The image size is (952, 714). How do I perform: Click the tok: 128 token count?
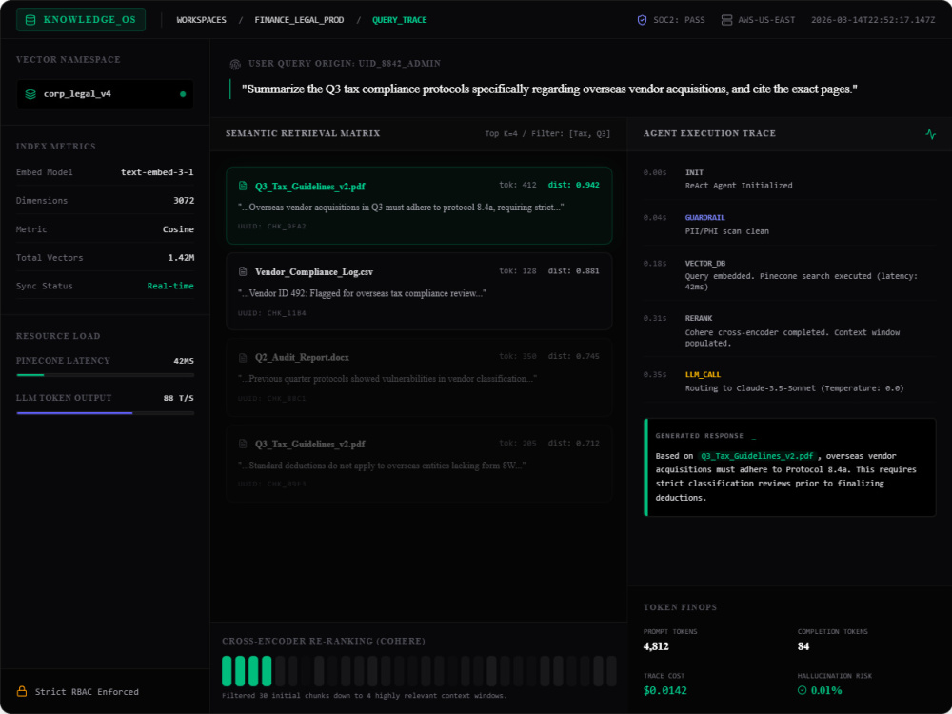click(x=517, y=270)
